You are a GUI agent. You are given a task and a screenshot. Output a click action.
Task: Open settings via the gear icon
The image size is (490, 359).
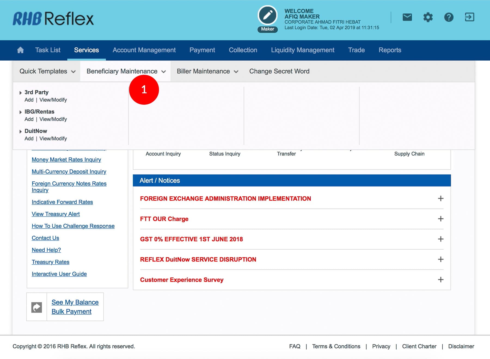tap(428, 17)
